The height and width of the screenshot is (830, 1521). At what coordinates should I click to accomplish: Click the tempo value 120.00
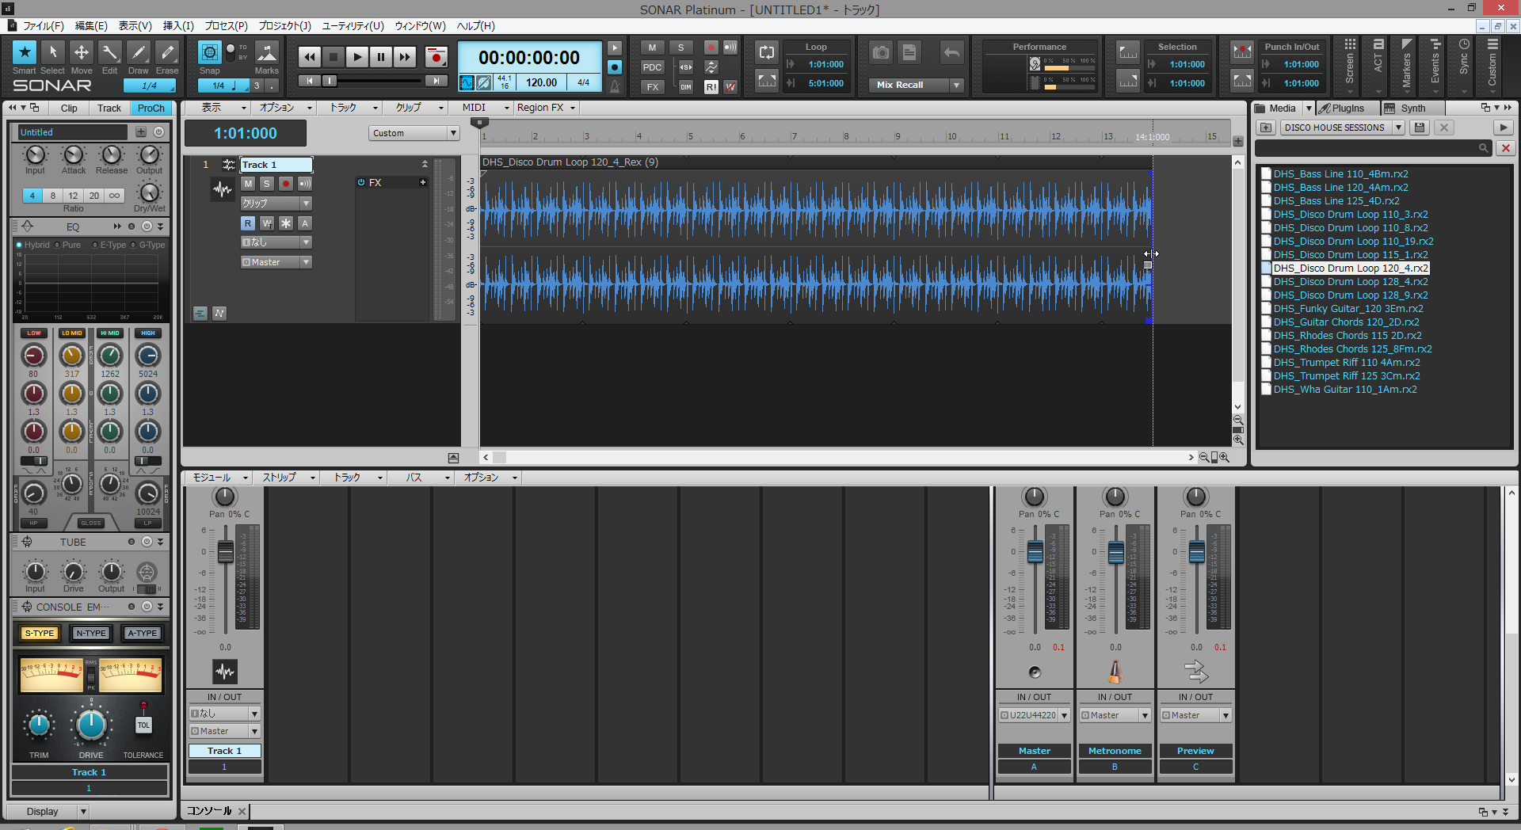(542, 82)
